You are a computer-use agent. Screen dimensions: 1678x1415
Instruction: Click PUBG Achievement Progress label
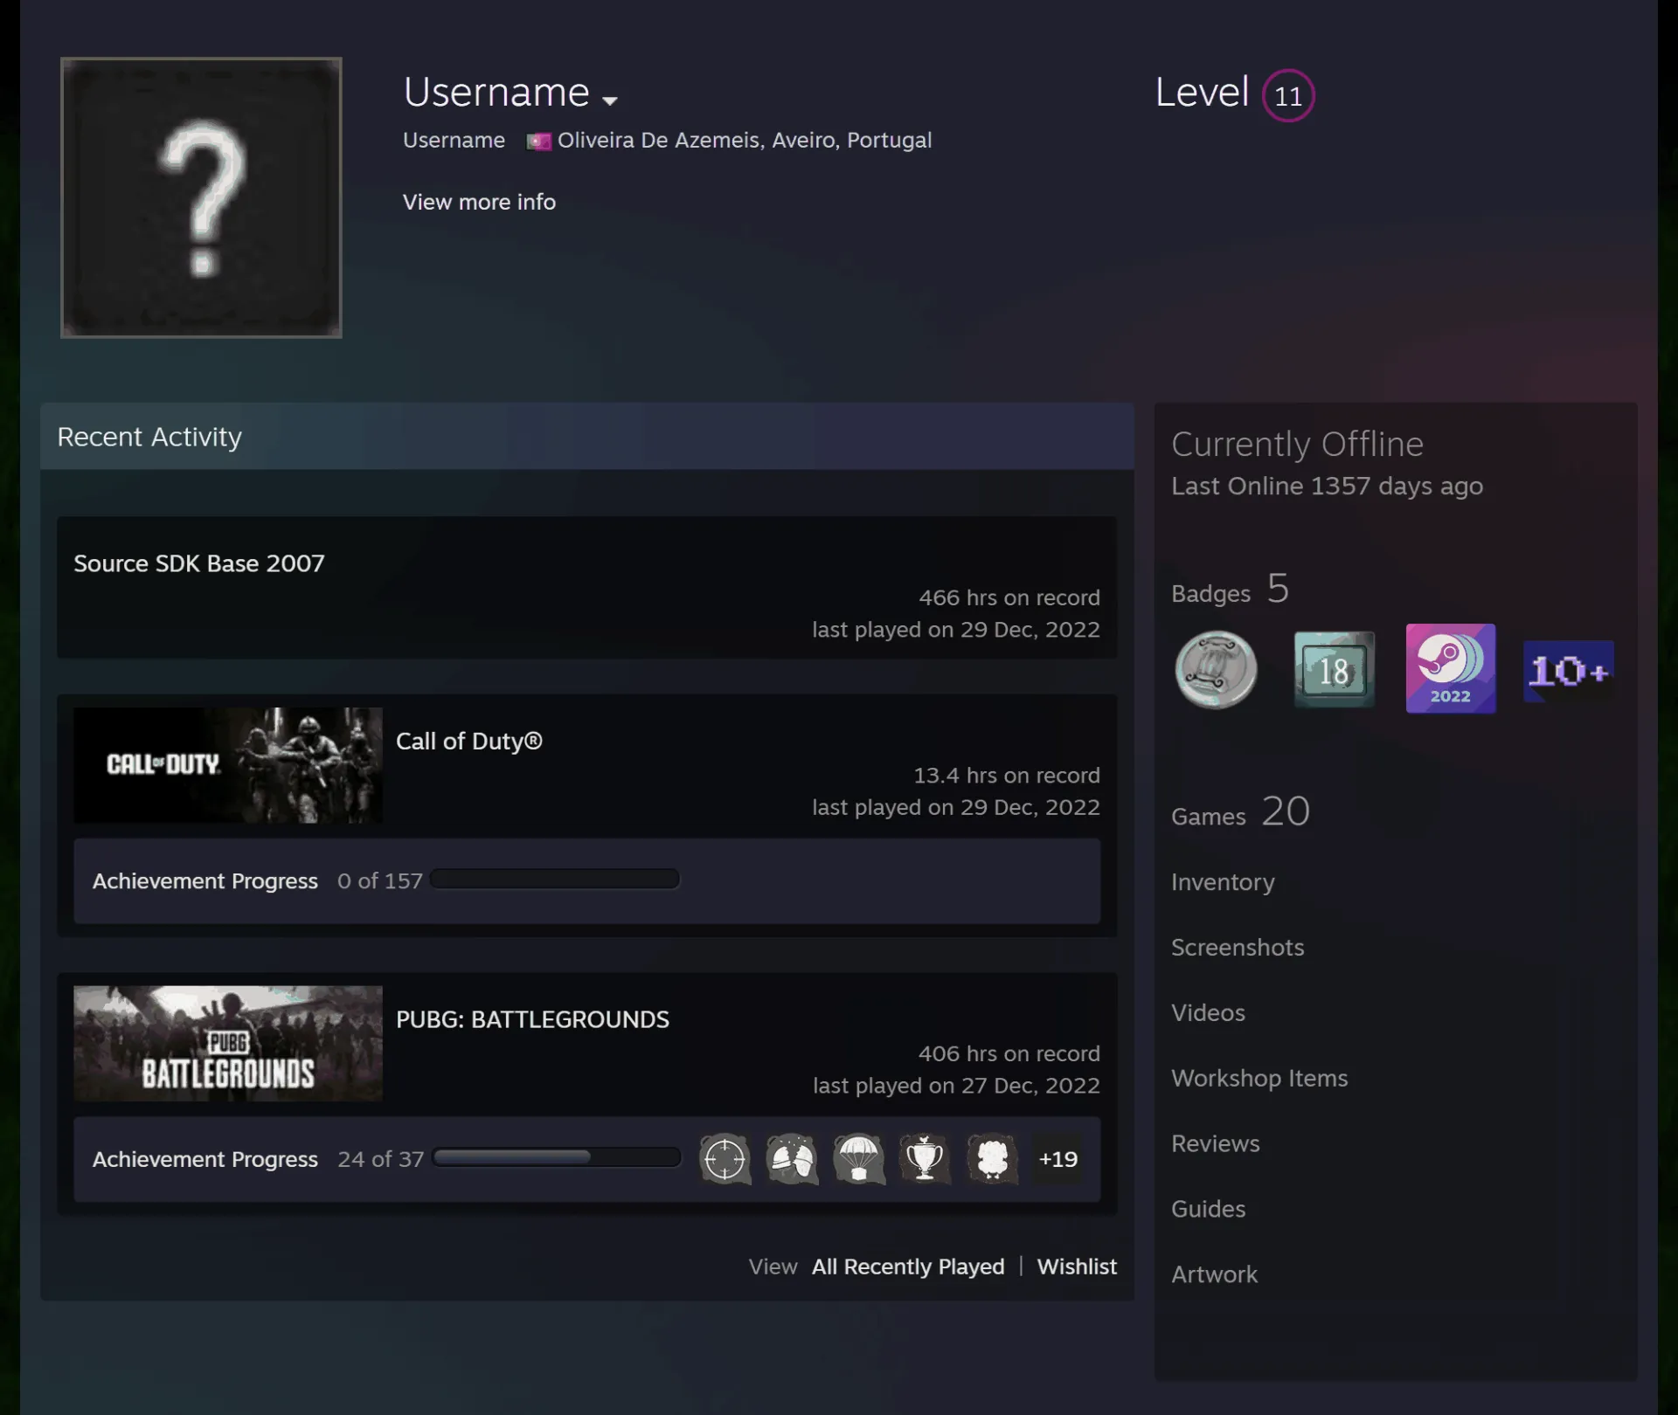205,1159
